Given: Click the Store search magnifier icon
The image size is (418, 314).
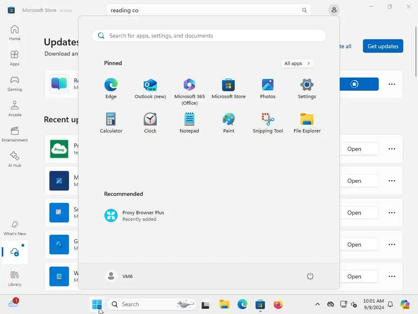Looking at the screenshot, I should [x=304, y=10].
